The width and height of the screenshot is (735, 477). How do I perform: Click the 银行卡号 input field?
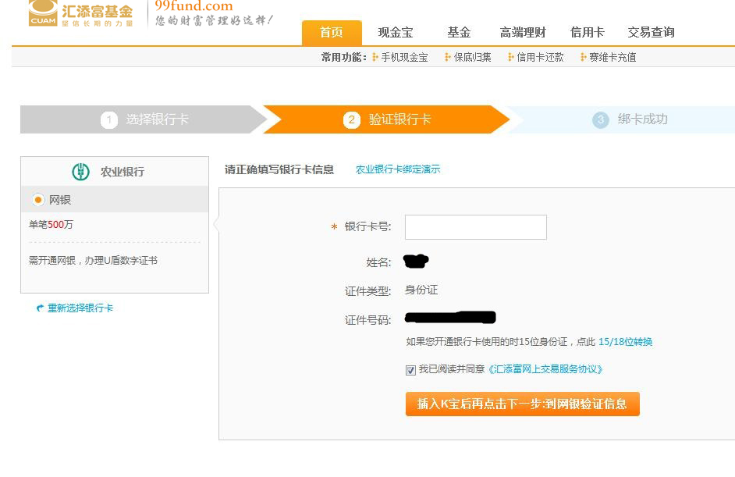click(x=475, y=227)
